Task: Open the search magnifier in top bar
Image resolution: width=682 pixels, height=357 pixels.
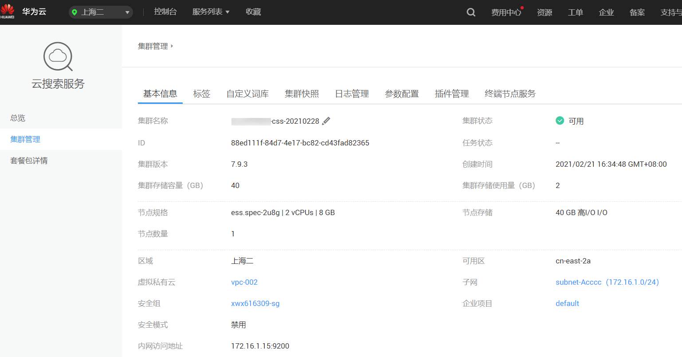Action: coord(471,12)
